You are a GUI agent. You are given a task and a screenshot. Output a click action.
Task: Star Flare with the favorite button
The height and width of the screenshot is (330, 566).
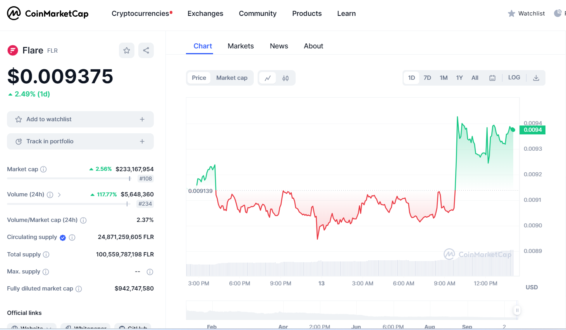coord(127,50)
